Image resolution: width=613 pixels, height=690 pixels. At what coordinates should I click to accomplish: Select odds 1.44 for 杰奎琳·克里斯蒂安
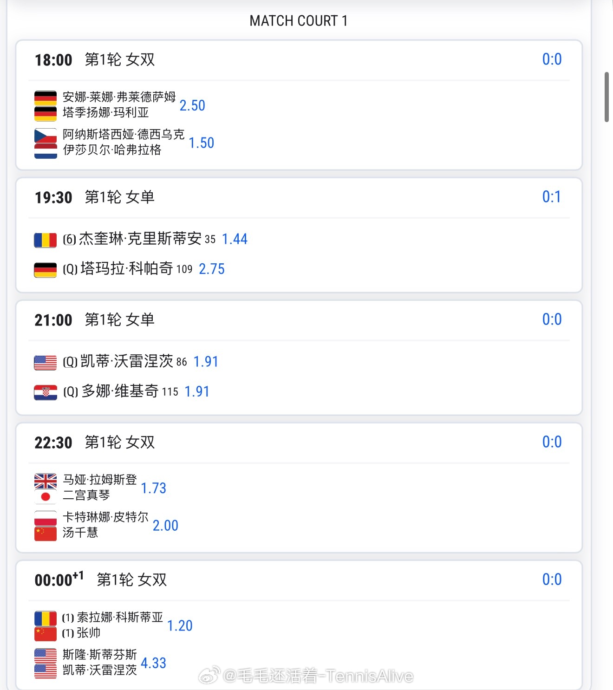click(235, 239)
